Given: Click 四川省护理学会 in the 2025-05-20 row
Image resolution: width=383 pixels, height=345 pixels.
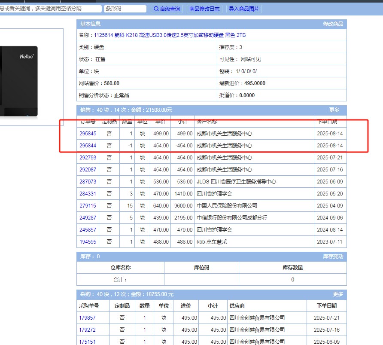Looking at the screenshot, I should click(x=214, y=193).
